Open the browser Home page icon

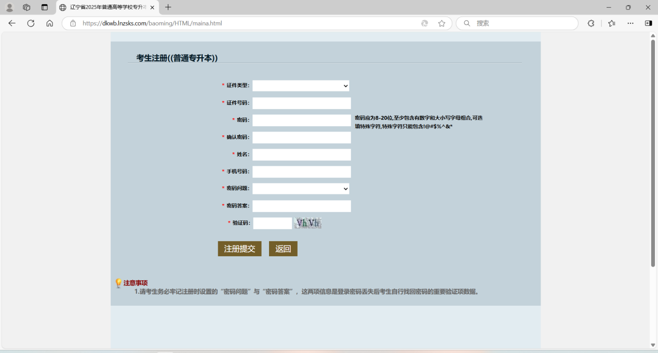(50, 23)
